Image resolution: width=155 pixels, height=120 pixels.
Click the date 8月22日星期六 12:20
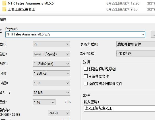123,3
